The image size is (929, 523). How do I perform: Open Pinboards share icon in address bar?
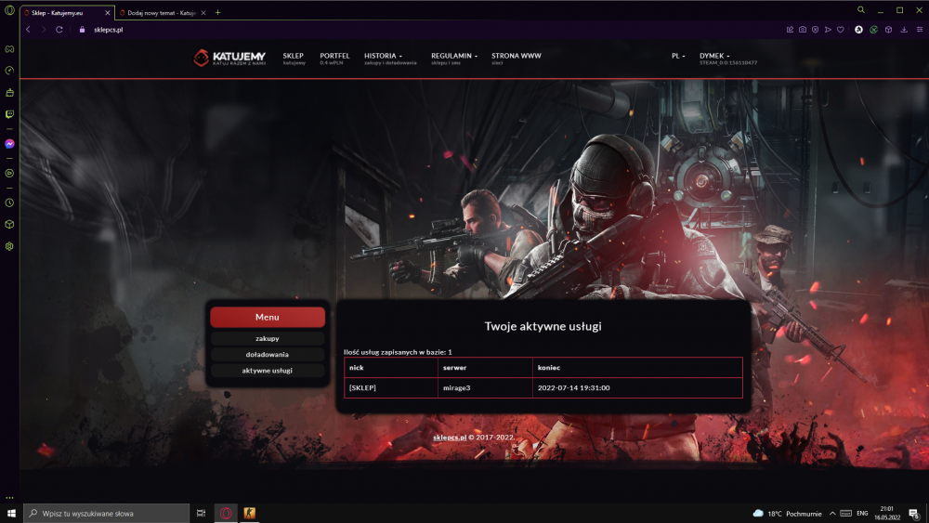pos(790,30)
